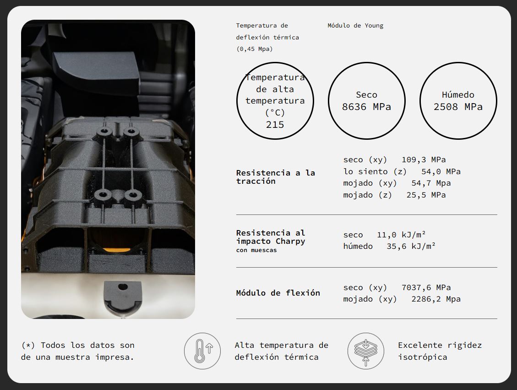Click the thermometer heat deflection icon
Image resolution: width=517 pixels, height=390 pixels.
(202, 351)
